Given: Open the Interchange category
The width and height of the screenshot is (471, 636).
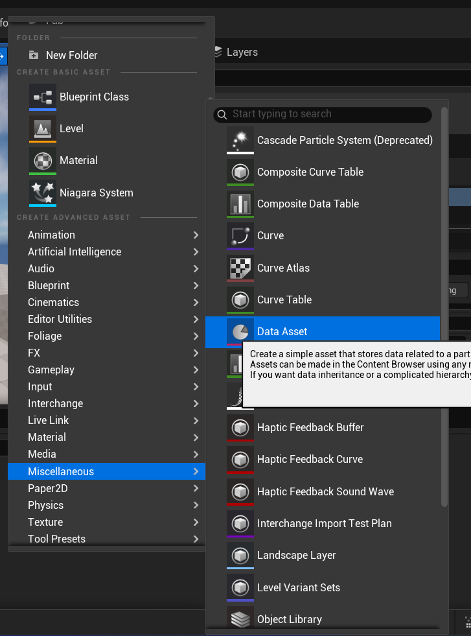Looking at the screenshot, I should coord(107,404).
